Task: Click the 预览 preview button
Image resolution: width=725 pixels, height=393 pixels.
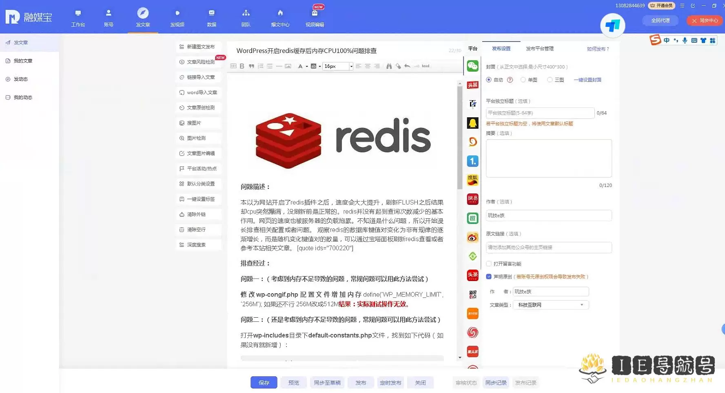Action: coord(294,383)
